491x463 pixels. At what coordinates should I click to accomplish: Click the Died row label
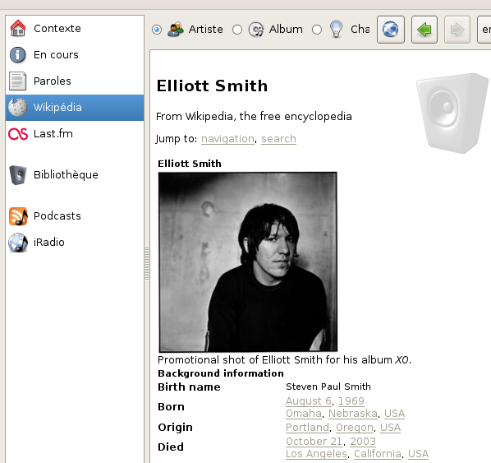click(171, 447)
